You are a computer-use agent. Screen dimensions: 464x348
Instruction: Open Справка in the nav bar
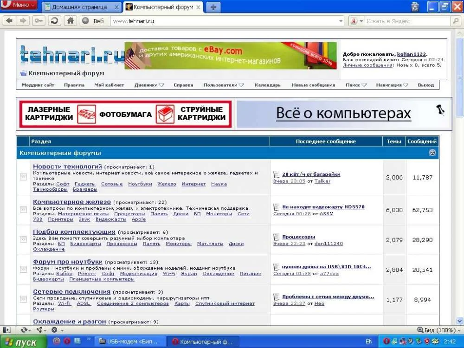183,85
